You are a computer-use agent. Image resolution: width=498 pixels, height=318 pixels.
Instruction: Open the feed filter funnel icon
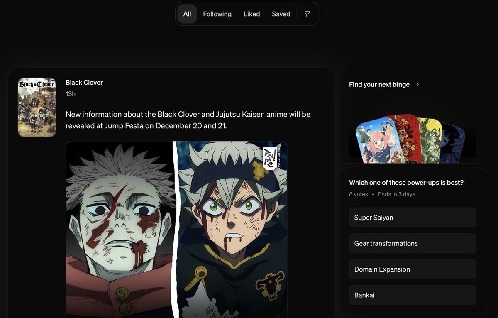click(307, 14)
